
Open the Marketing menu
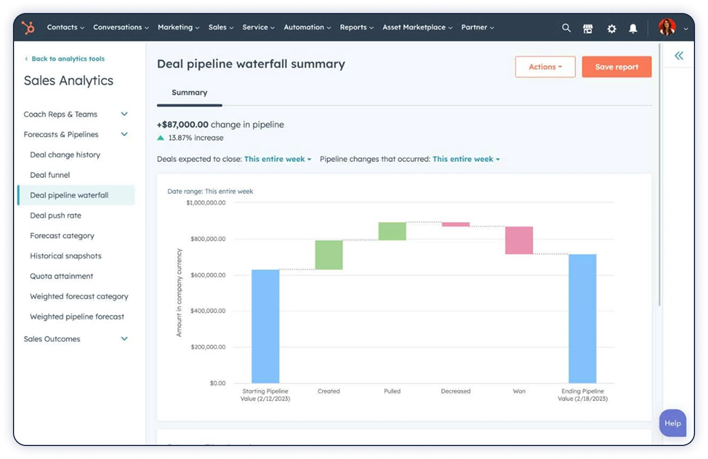(178, 27)
